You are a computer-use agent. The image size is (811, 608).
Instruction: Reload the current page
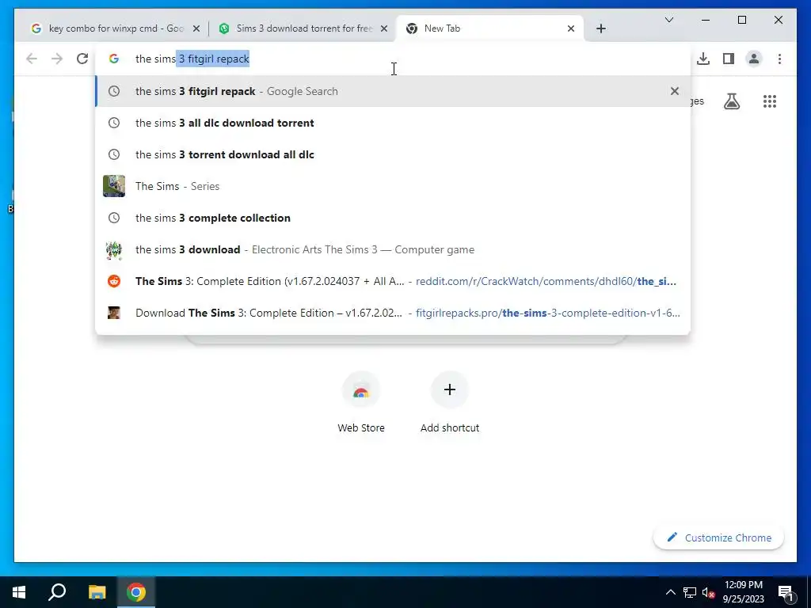82,59
